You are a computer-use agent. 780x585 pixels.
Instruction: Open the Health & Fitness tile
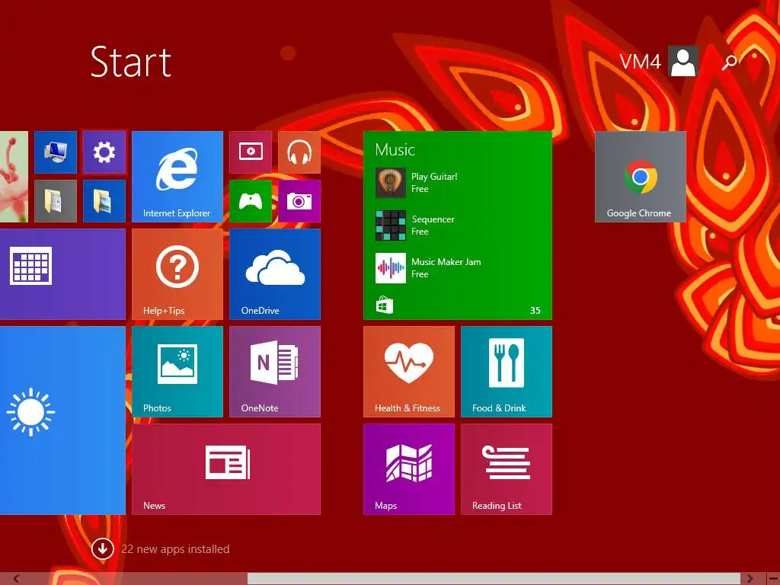point(409,372)
